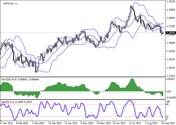Click the Stochastic 100 level label

click(x=169, y=102)
